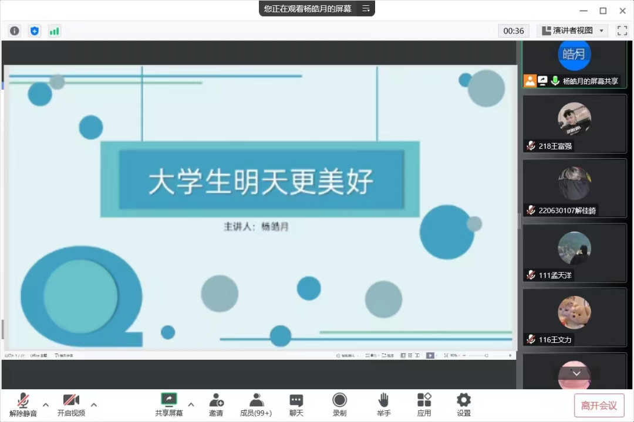Open the 邀请 invite icon
The image size is (634, 422).
216,404
